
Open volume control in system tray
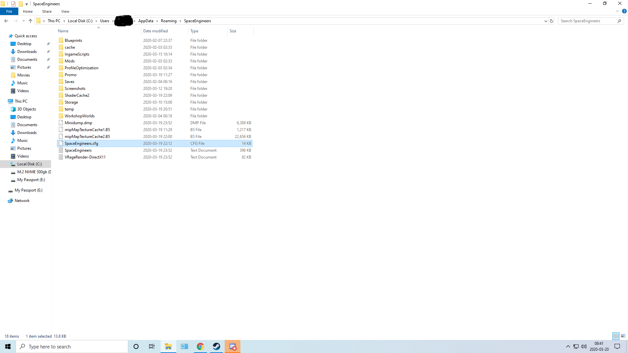click(584, 346)
